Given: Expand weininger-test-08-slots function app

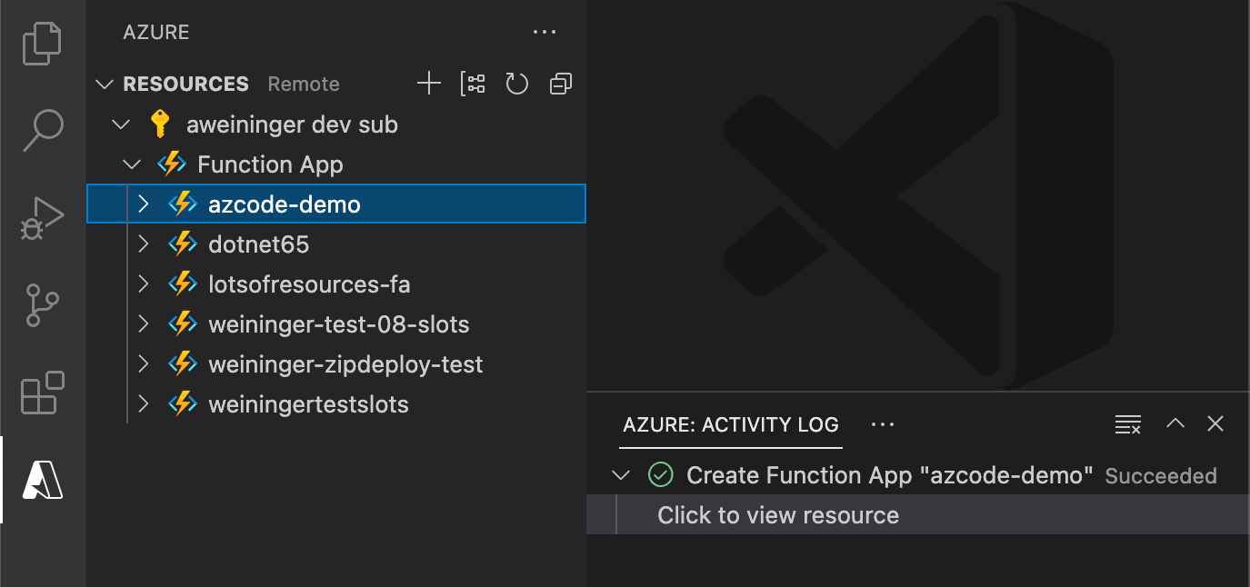Looking at the screenshot, I should [x=143, y=323].
